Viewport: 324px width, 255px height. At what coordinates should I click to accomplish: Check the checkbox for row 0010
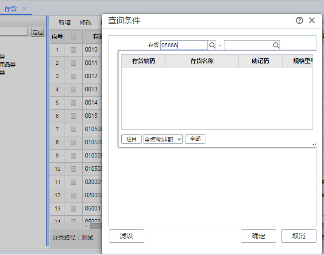(x=73, y=50)
